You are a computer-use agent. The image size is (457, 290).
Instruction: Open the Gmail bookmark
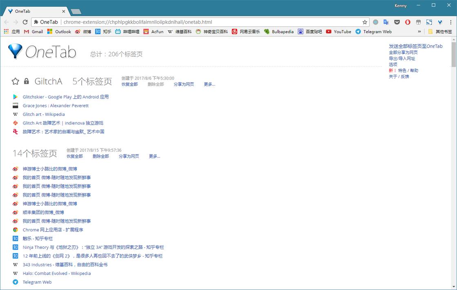pos(33,31)
